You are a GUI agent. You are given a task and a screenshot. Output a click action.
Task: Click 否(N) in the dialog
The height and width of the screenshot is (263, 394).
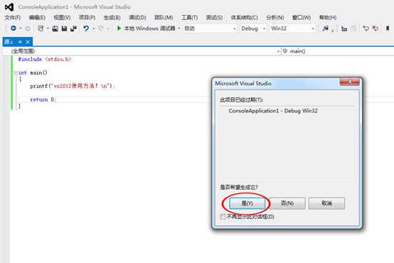pos(287,203)
